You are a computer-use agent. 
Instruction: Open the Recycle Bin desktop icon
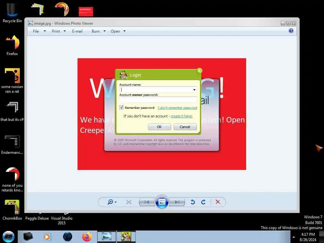click(12, 12)
